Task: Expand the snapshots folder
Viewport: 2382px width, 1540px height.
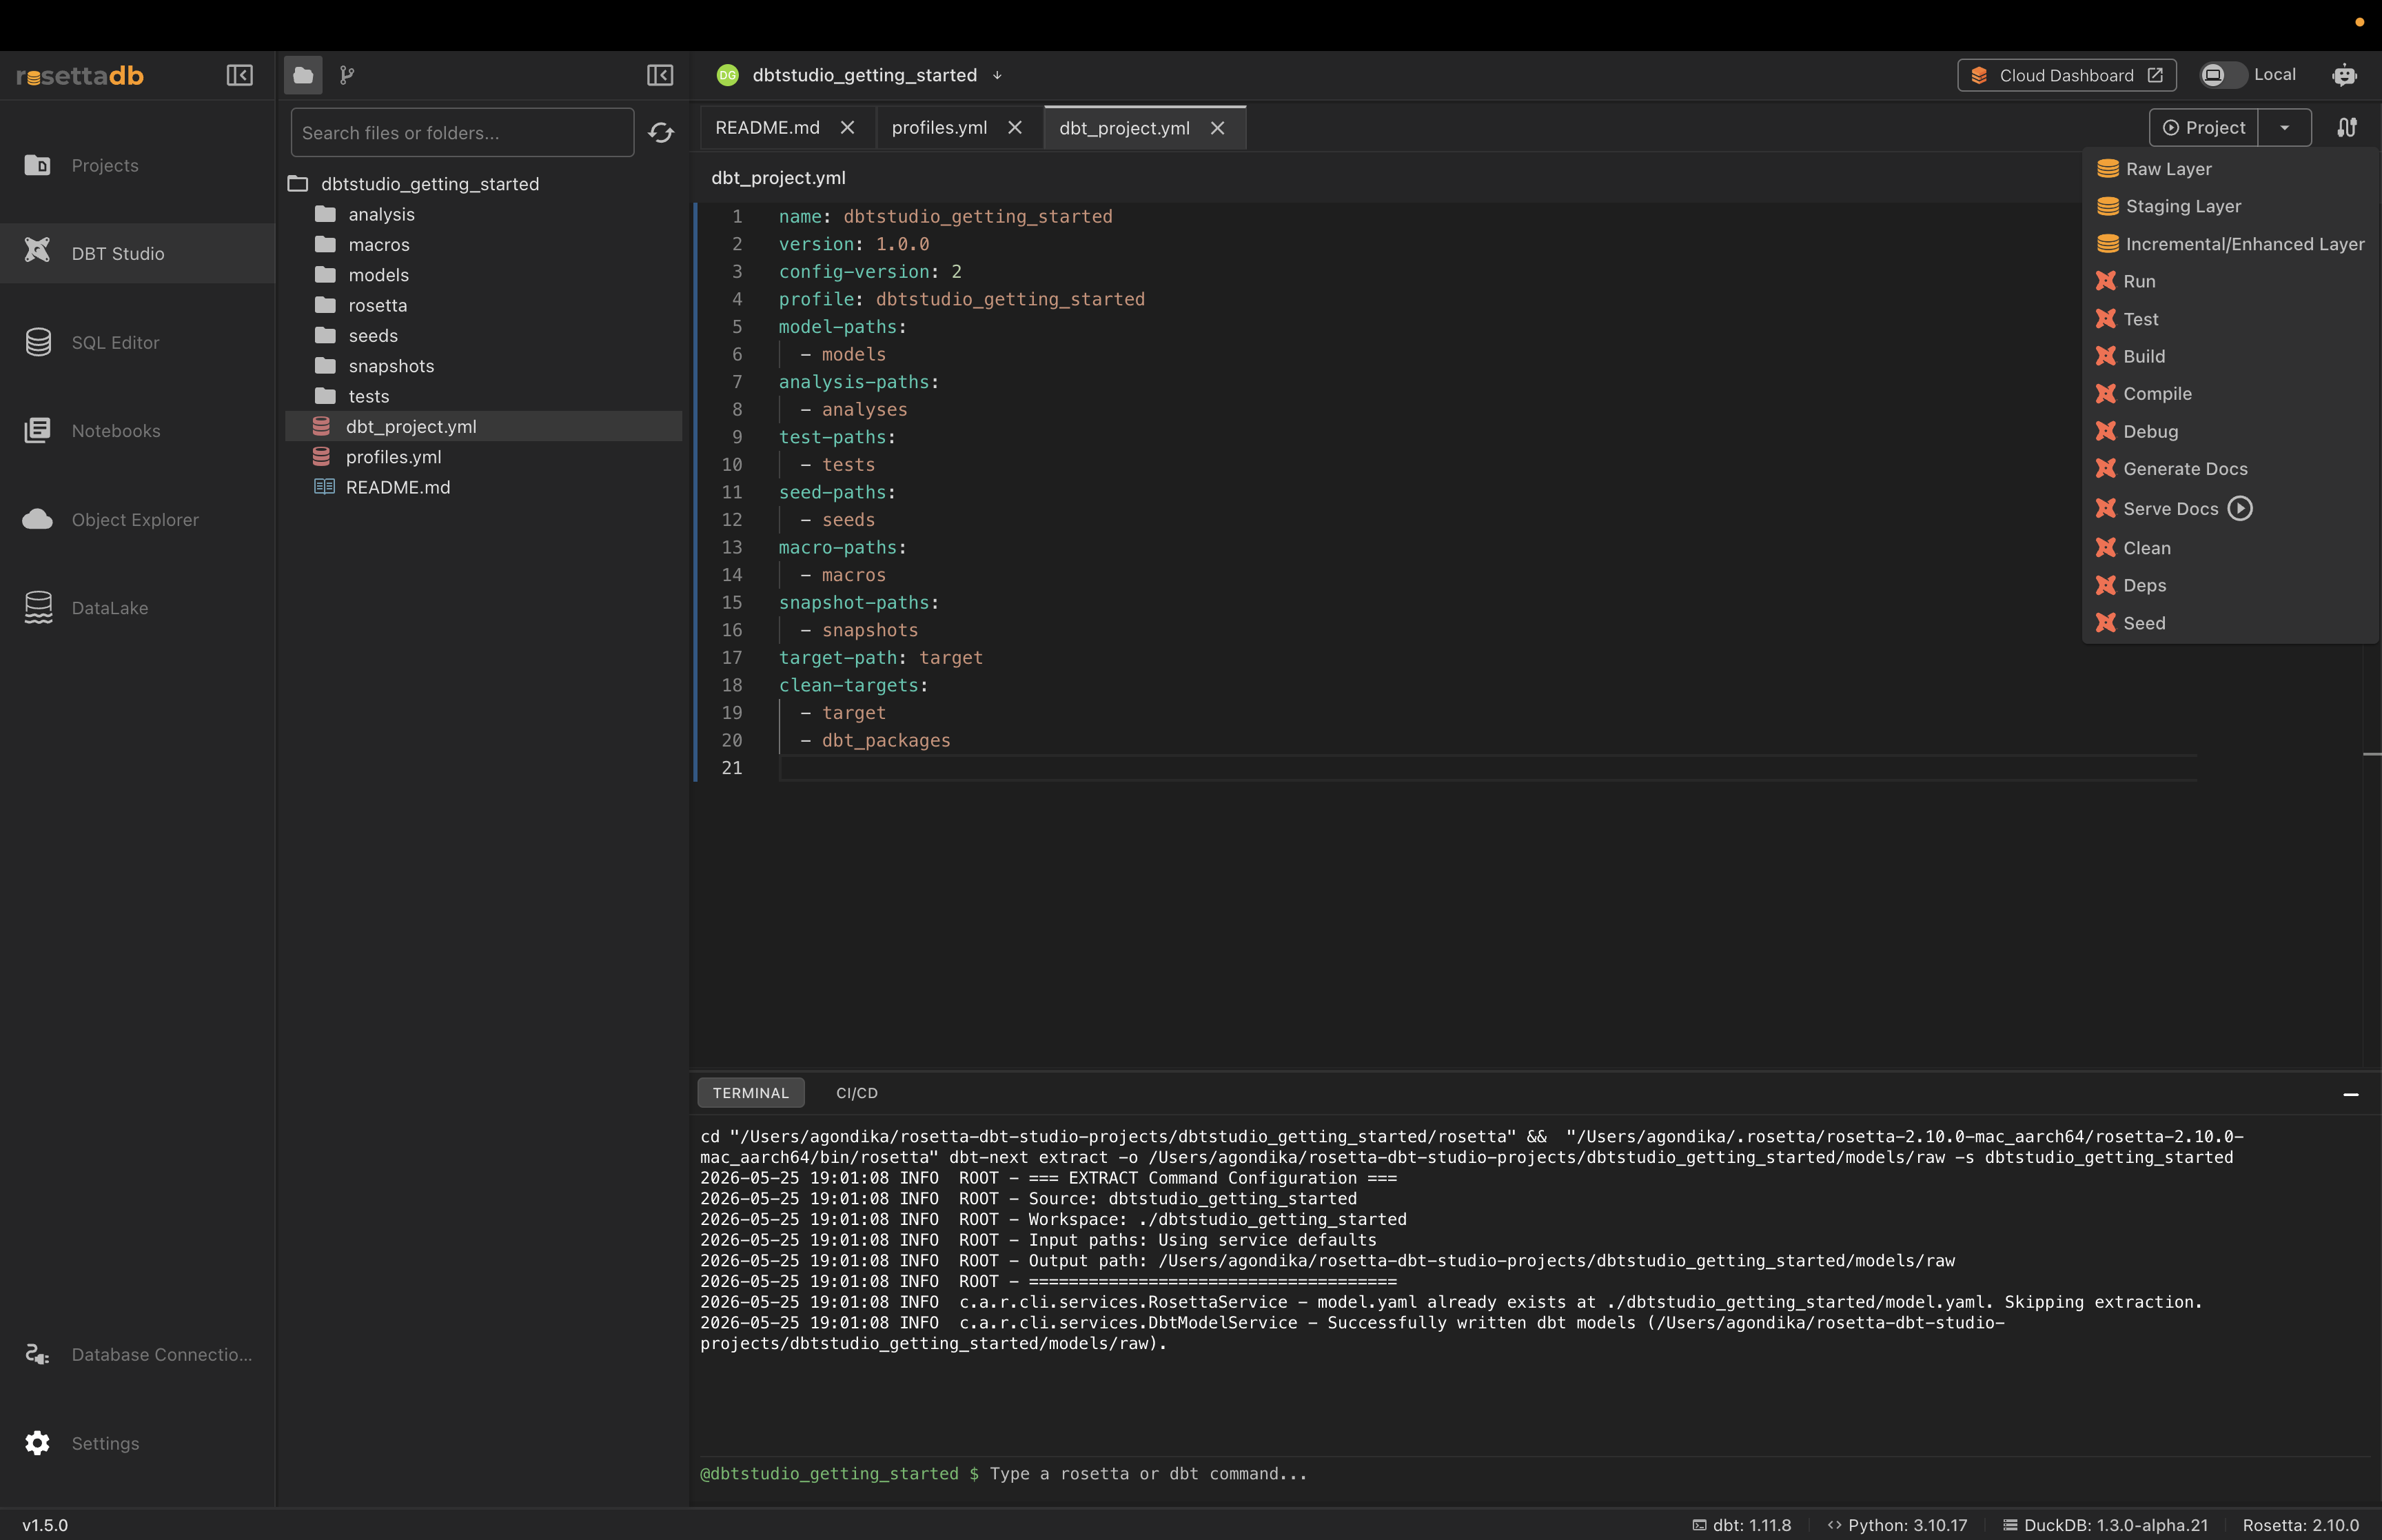Action: coord(484,366)
